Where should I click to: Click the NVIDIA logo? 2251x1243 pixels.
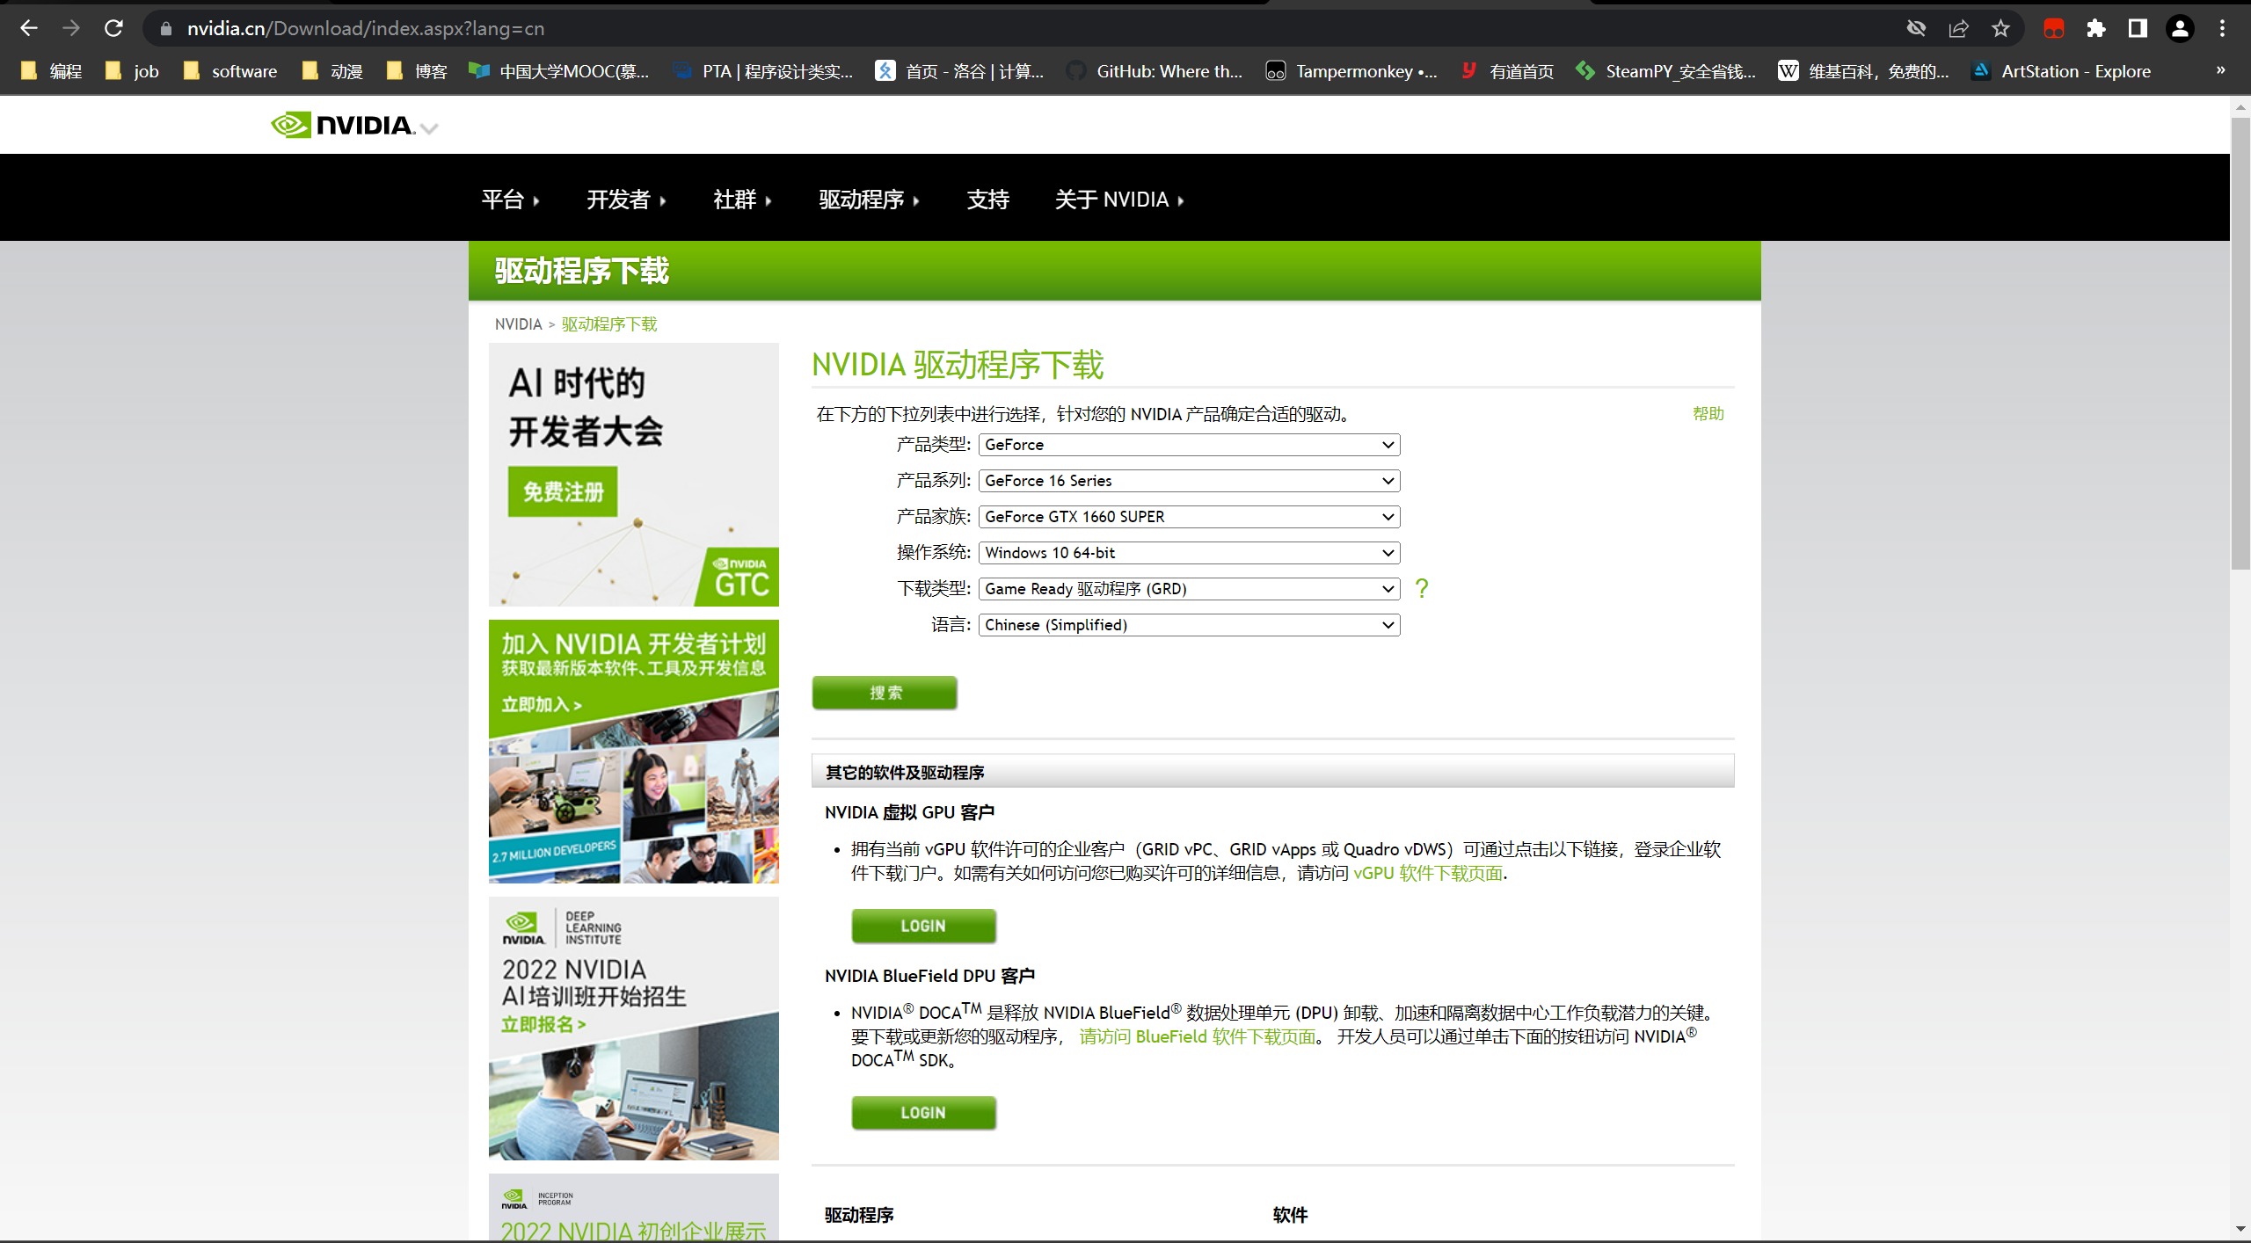tap(342, 125)
